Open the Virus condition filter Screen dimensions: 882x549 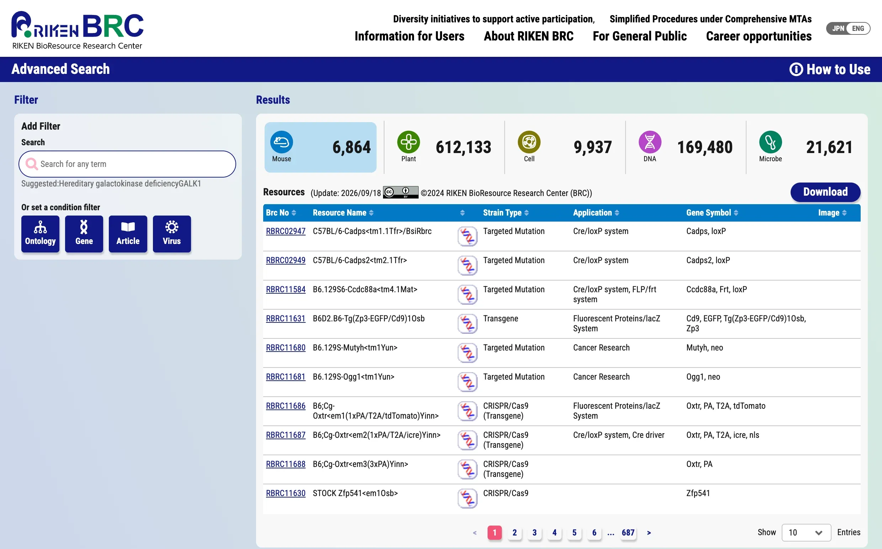[x=172, y=234]
